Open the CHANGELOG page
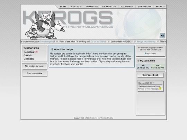Viewport: 187px width, 140px height. [109, 7]
